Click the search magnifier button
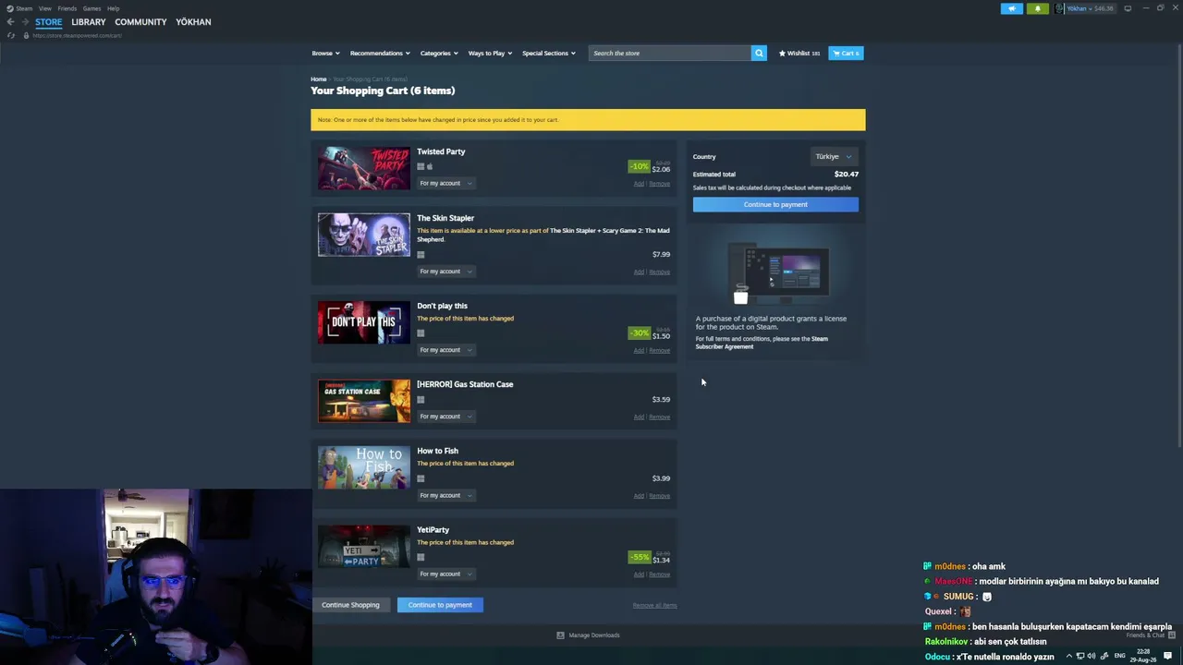Viewport: 1183px width, 665px height. click(x=759, y=53)
